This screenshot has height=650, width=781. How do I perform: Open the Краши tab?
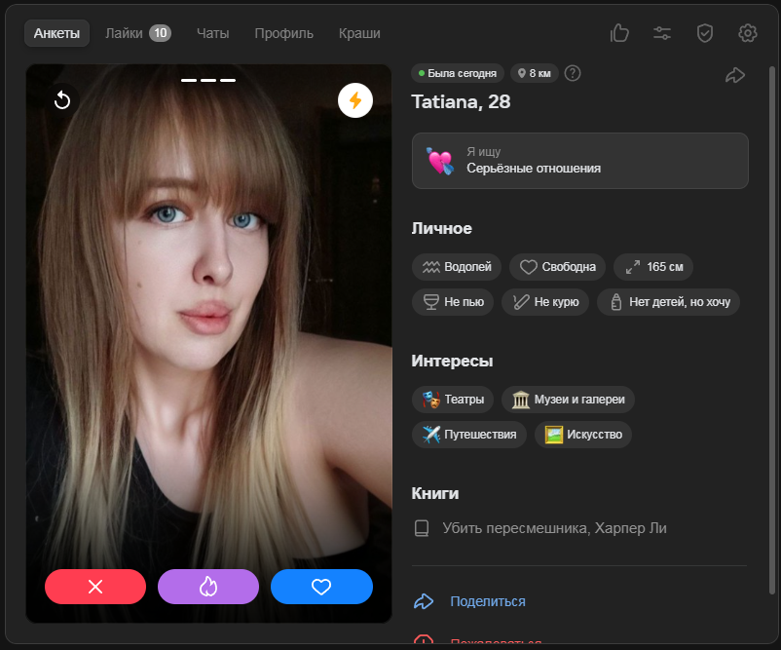pos(359,33)
